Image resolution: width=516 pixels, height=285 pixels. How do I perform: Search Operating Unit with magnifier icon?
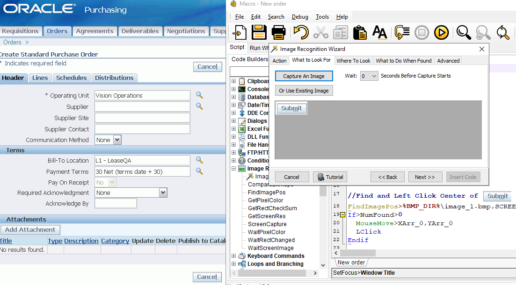coord(199,95)
